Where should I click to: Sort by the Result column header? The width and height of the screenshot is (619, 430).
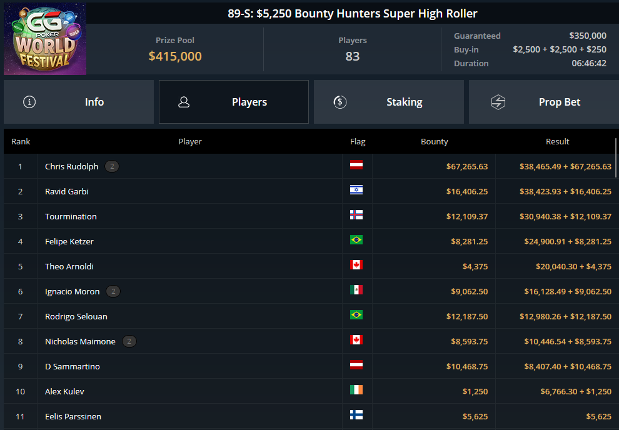click(x=558, y=142)
